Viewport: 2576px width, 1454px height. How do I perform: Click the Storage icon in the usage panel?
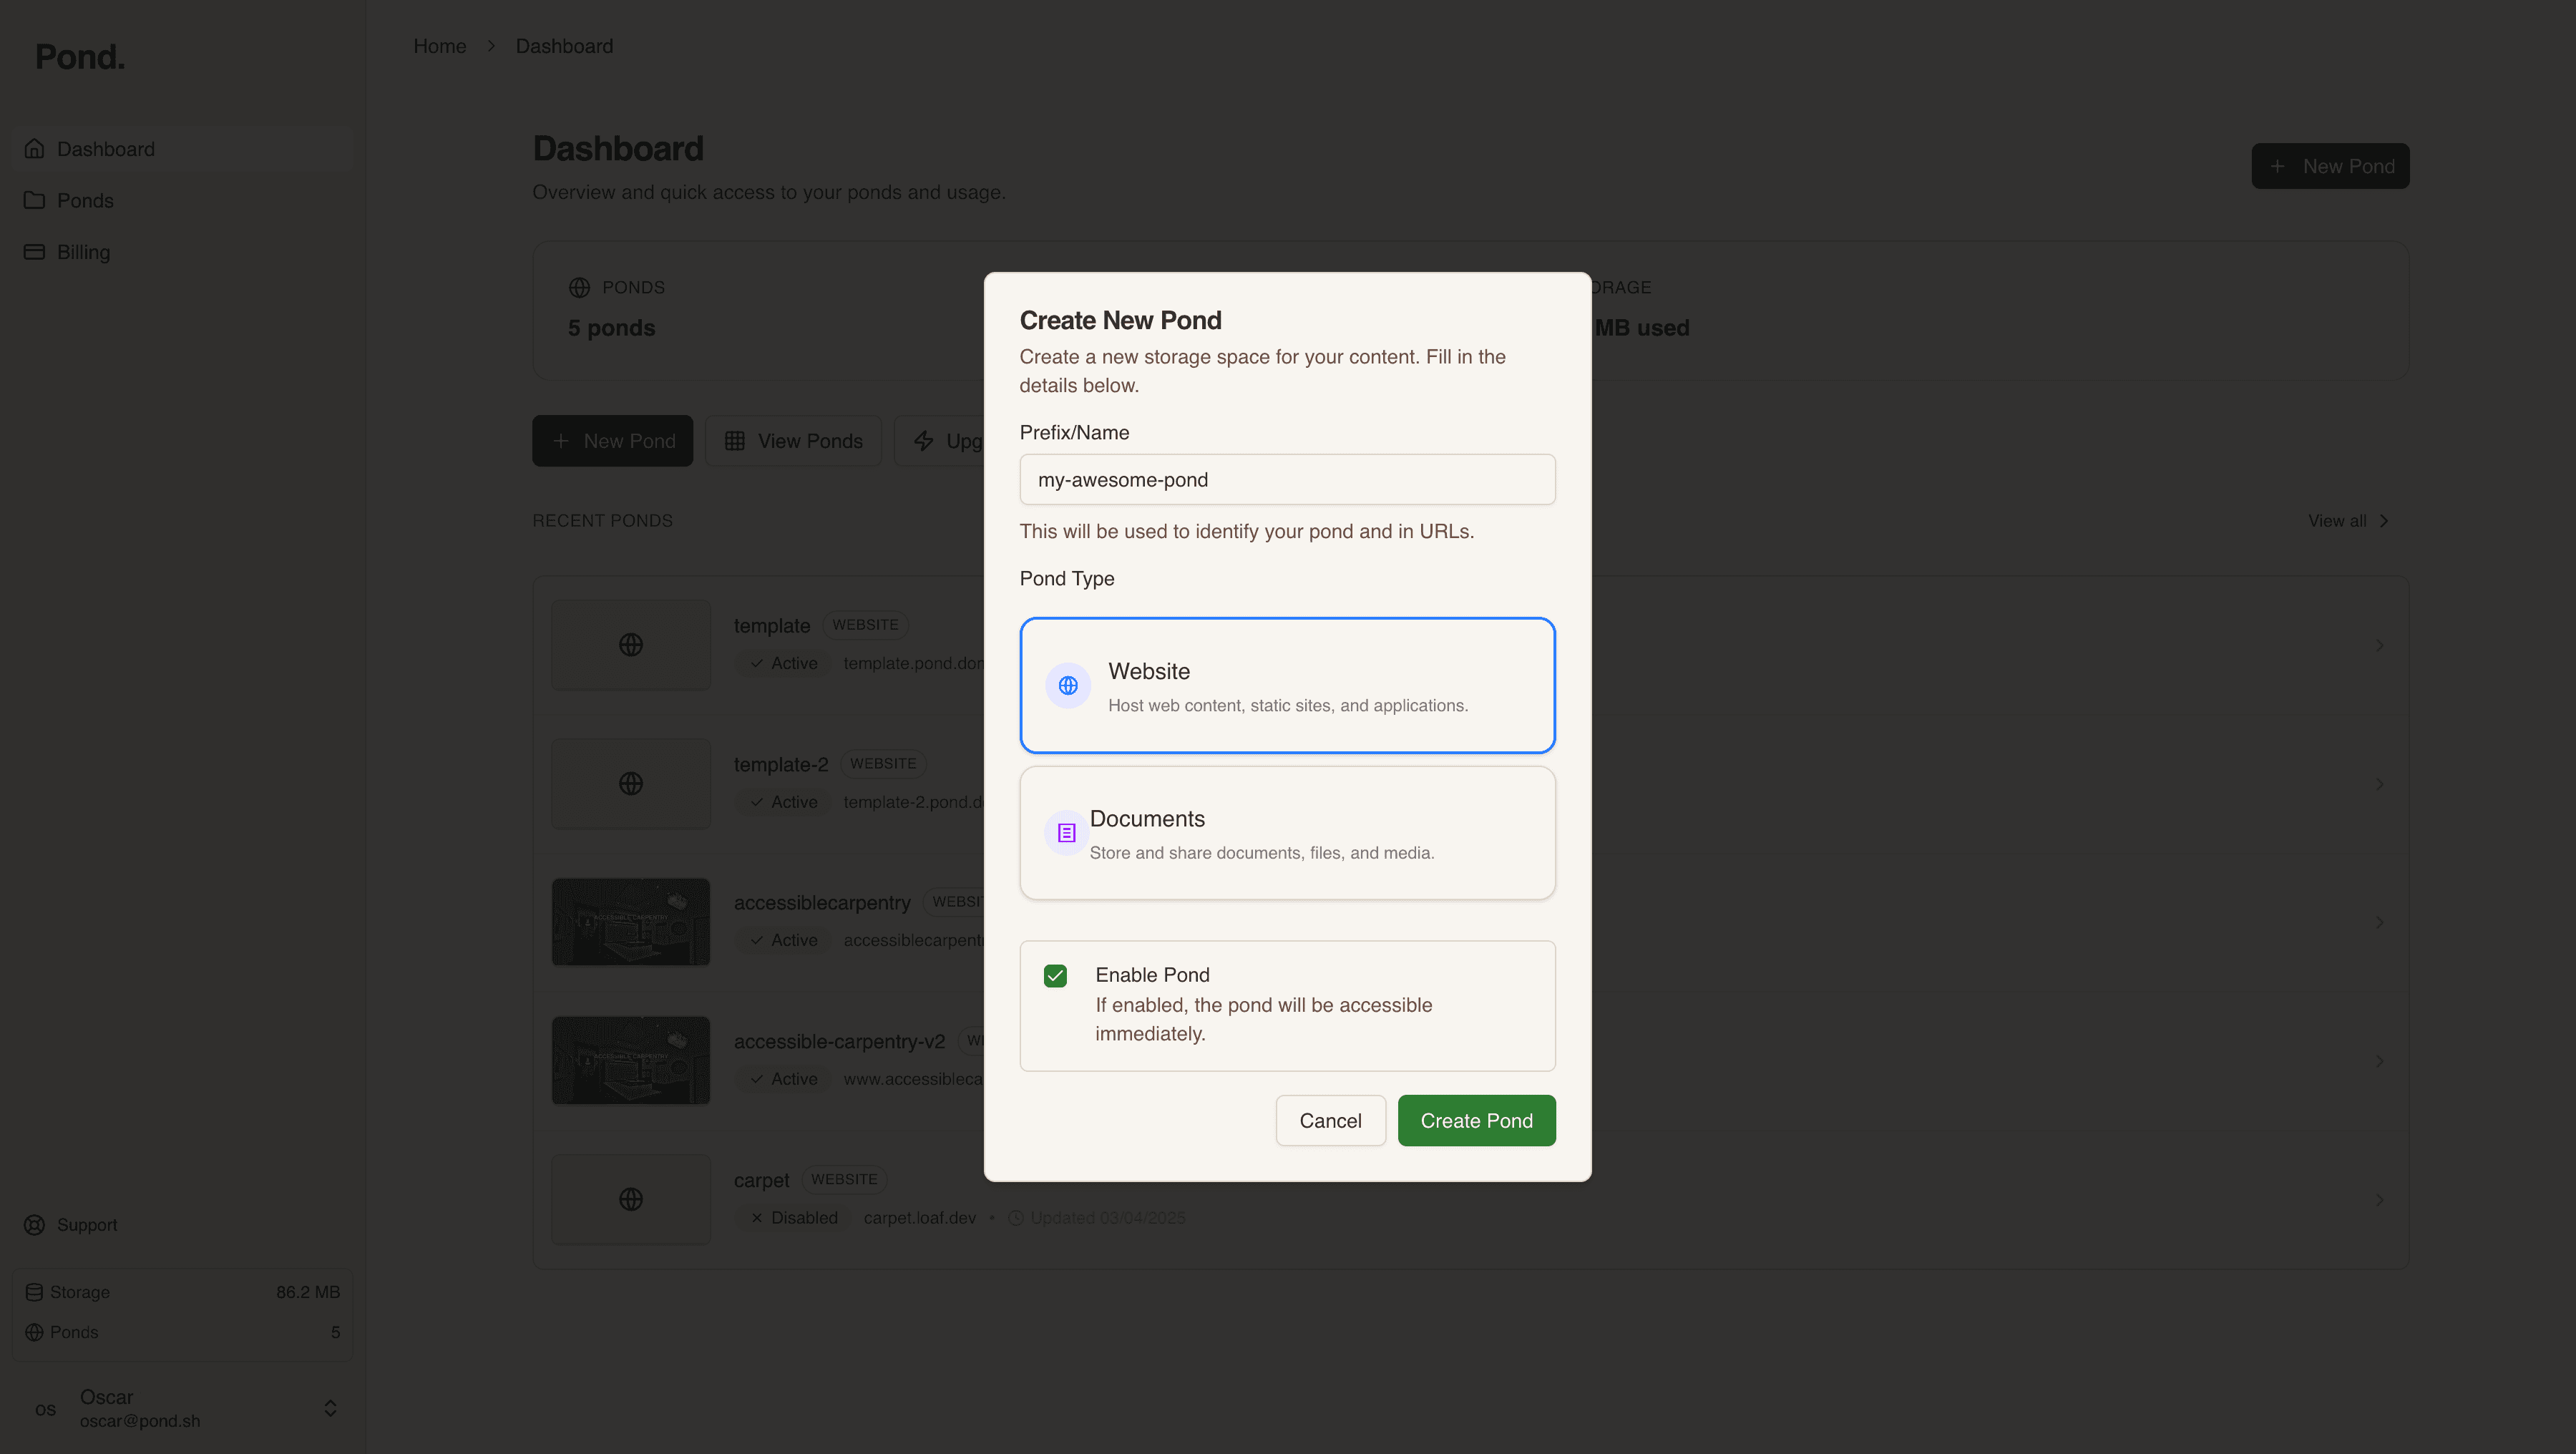pyautogui.click(x=34, y=1291)
